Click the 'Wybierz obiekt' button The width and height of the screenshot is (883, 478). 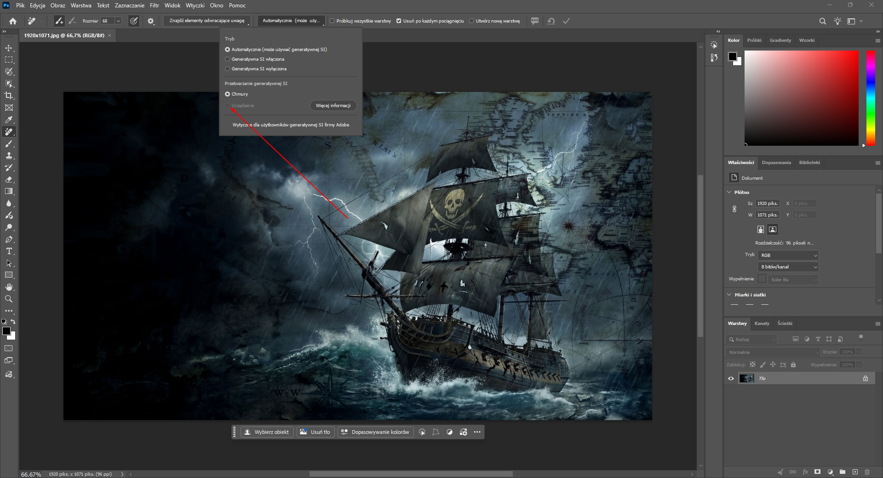tap(267, 432)
